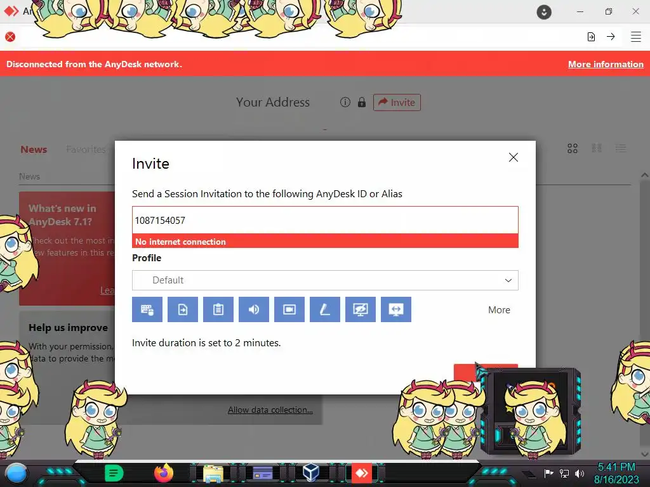Screen dimensions: 650x487
Task: Select the small tiles view icon
Action: (x=597, y=148)
